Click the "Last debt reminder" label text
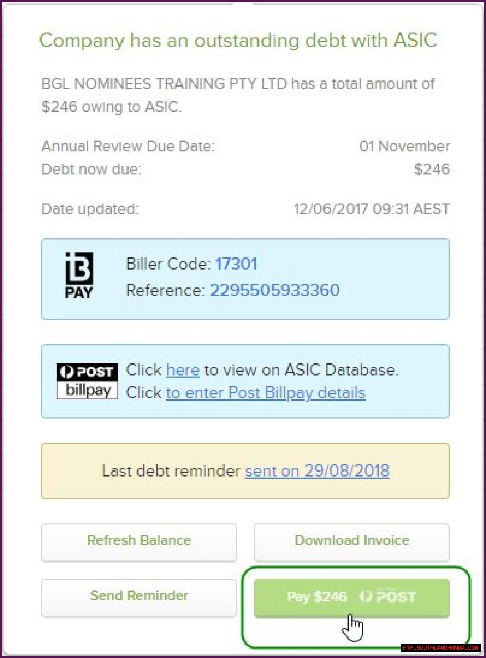The height and width of the screenshot is (658, 486). pos(171,471)
